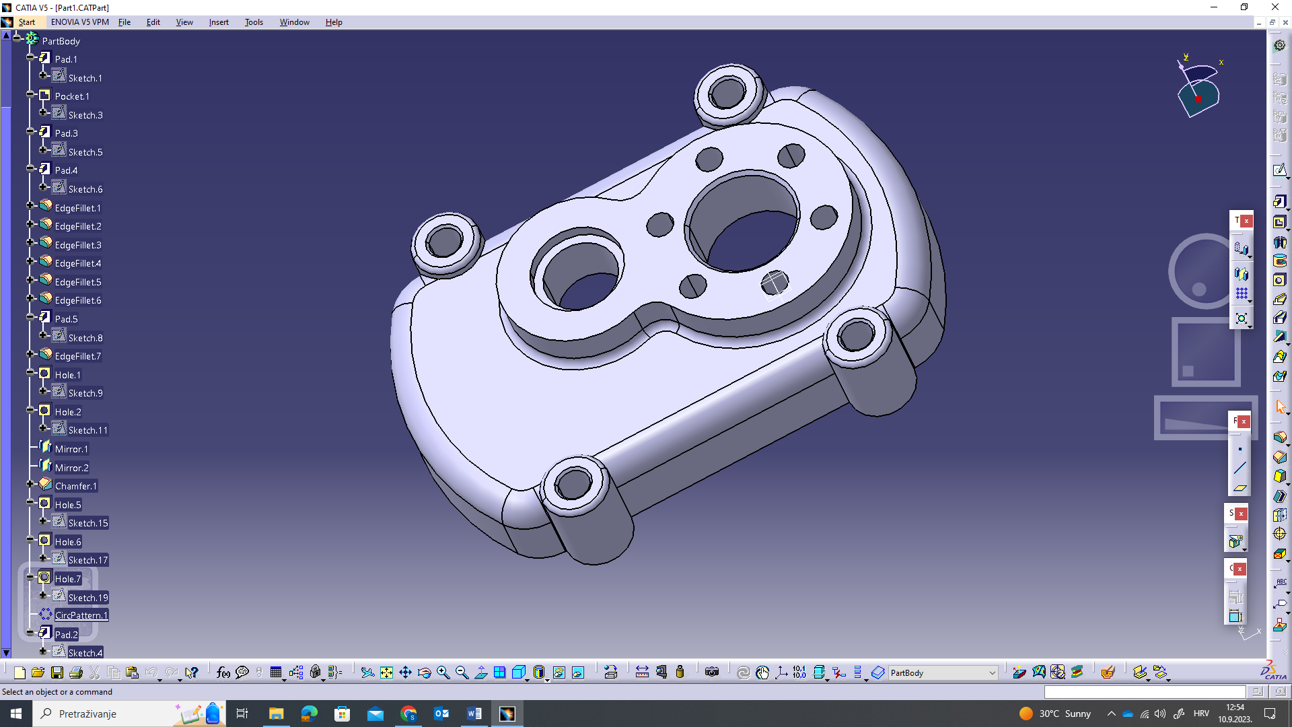Close the floating T toolbar
Image resolution: width=1292 pixels, height=727 pixels.
(1246, 221)
